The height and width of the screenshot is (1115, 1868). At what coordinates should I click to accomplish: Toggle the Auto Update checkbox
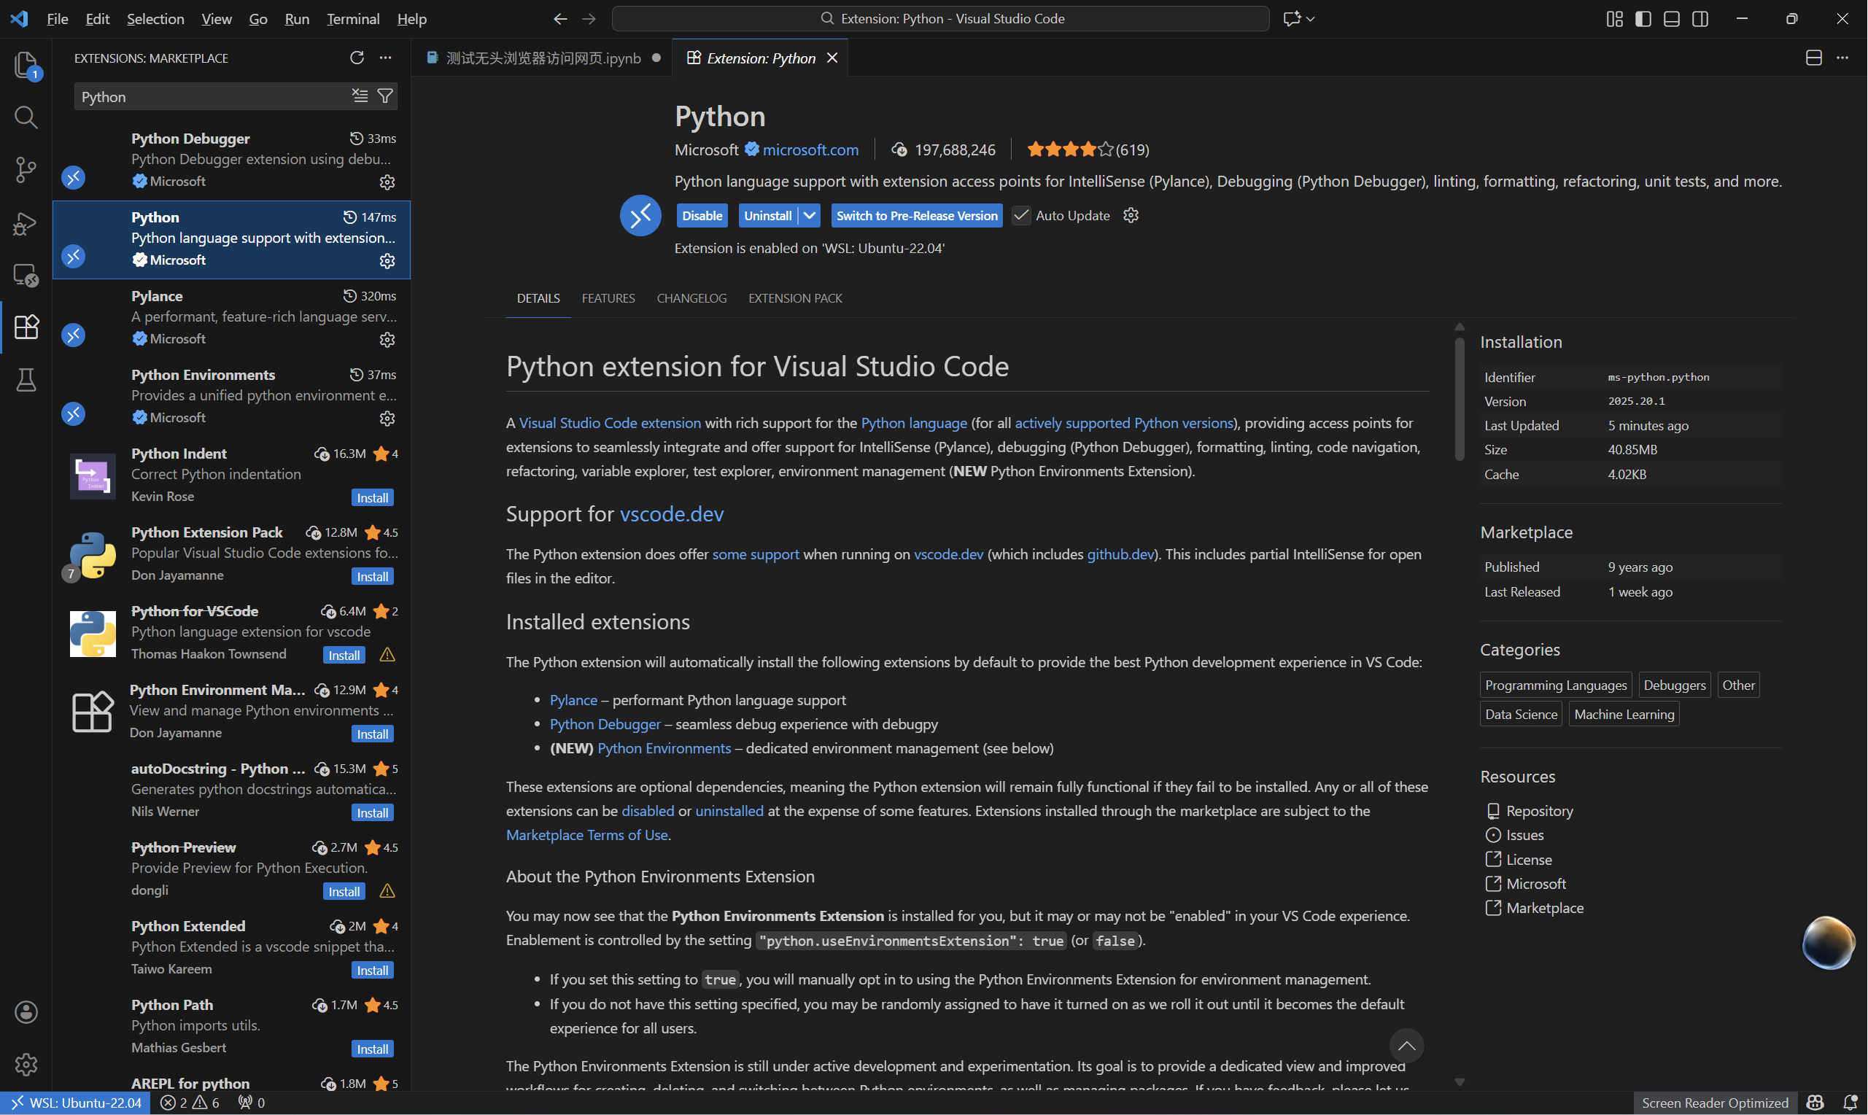pyautogui.click(x=1020, y=216)
